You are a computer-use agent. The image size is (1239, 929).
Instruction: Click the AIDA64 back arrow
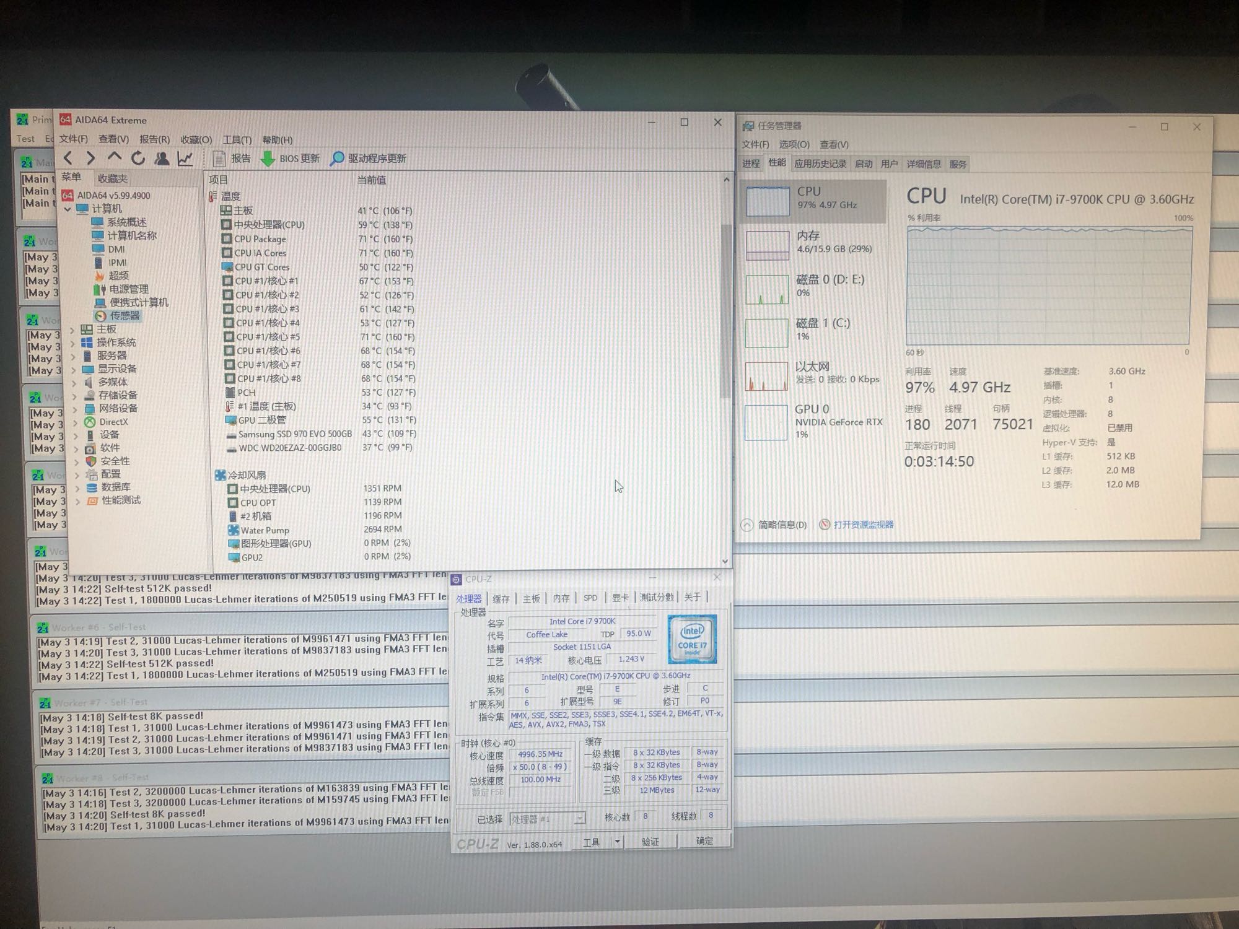point(68,159)
